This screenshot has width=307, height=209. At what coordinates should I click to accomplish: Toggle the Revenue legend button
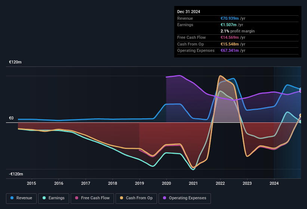[21, 198]
